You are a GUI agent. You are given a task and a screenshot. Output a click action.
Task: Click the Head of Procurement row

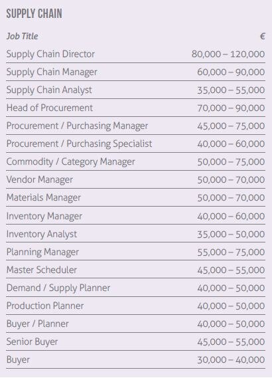pyautogui.click(x=136, y=108)
